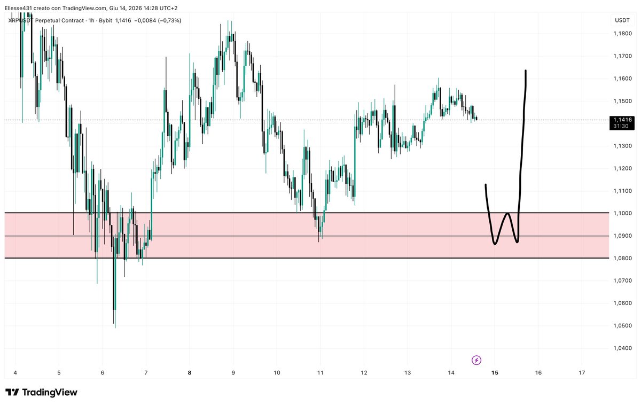Click the TradingView logo
Screen dimensions: 641x406
pos(41,392)
